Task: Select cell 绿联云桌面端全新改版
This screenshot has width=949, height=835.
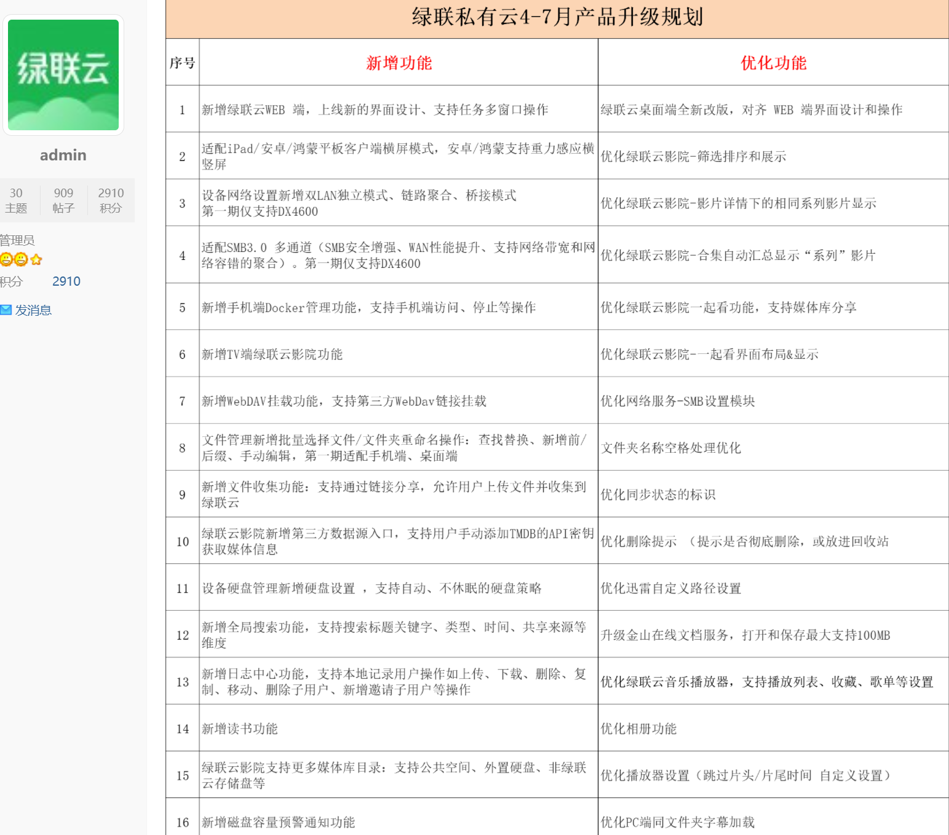Action: pos(773,109)
